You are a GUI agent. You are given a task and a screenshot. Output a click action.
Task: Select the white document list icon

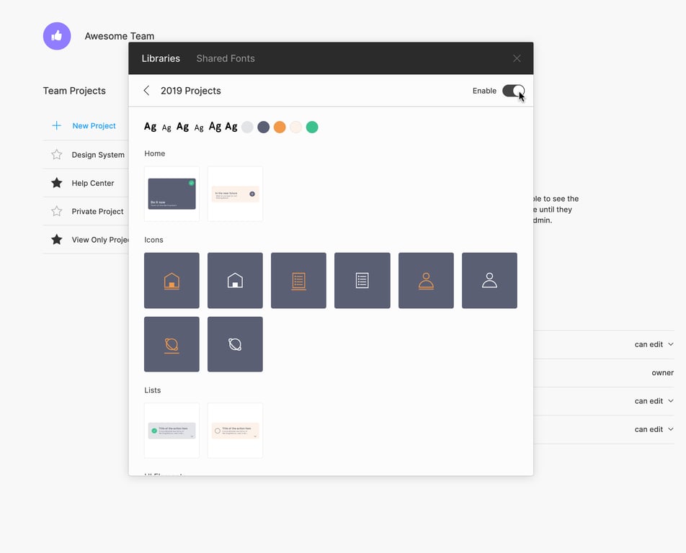[x=362, y=281]
